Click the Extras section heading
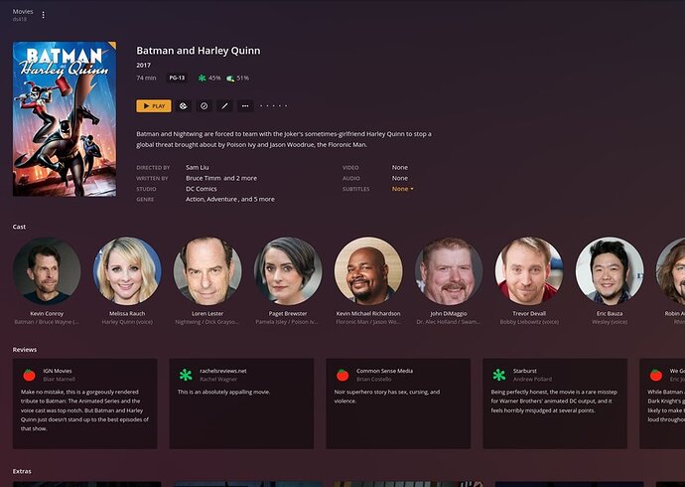 pyautogui.click(x=22, y=471)
